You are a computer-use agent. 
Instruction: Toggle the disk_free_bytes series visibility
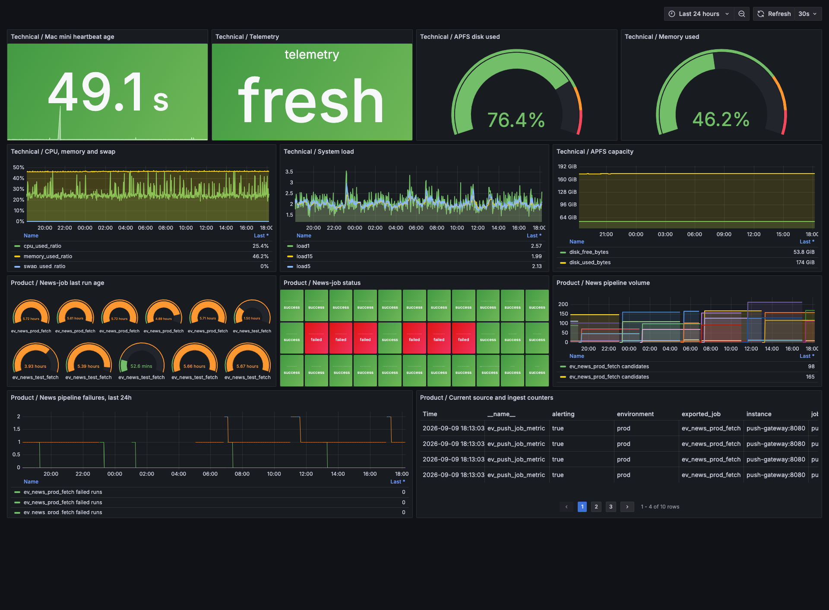[x=589, y=252]
